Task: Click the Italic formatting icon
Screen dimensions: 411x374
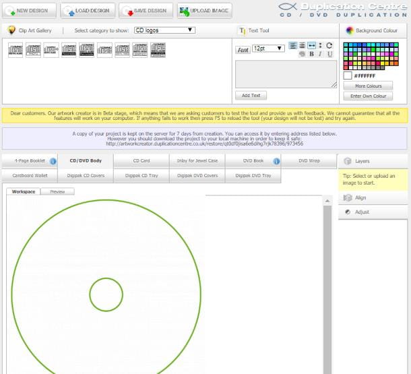Action: pyautogui.click(x=320, y=54)
